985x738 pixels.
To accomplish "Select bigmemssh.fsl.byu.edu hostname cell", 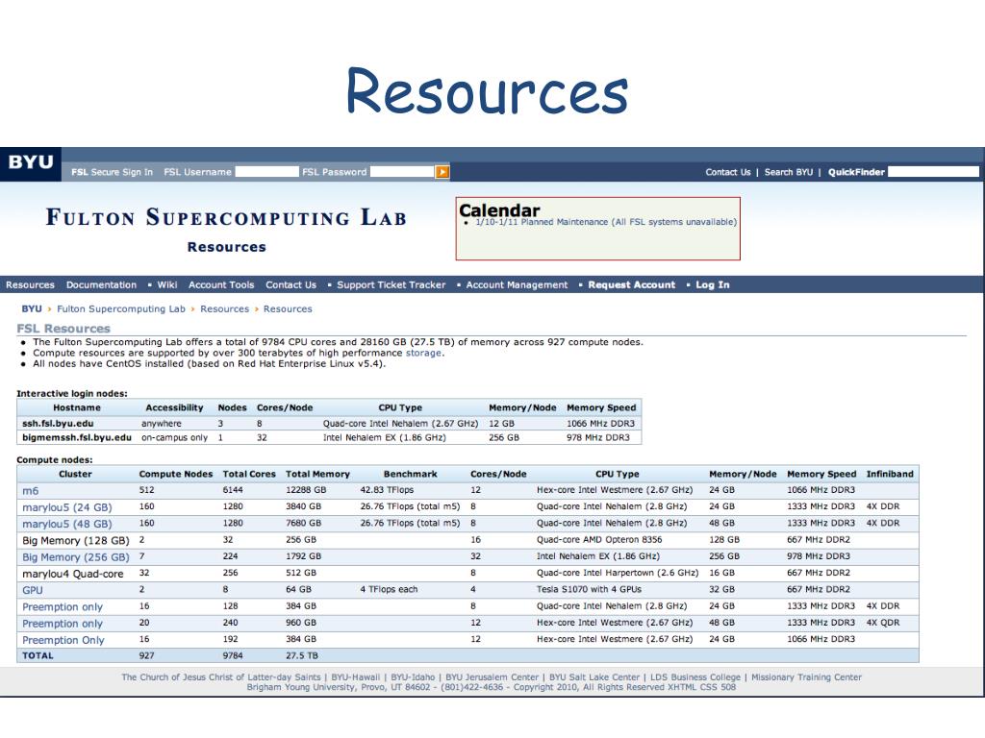I will tap(77, 437).
